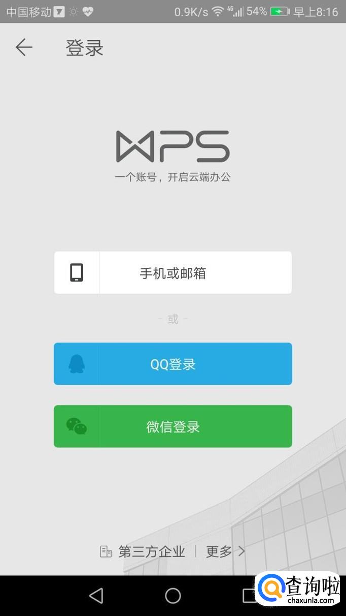Tap the 一个账号，开启云端办公 slogan text

173,177
